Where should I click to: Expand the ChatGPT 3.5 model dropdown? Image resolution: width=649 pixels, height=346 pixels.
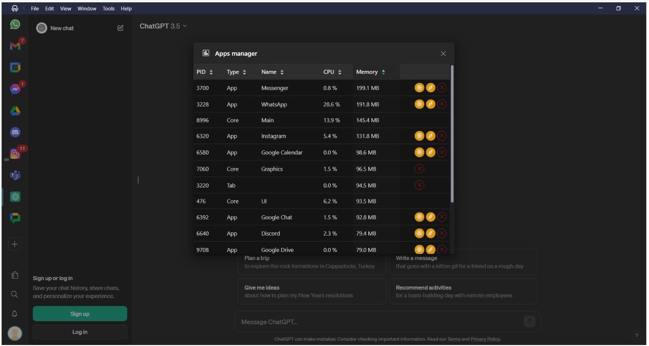[x=163, y=26]
